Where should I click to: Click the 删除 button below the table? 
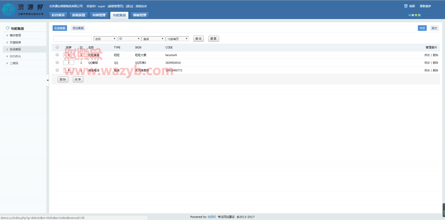pos(63,80)
